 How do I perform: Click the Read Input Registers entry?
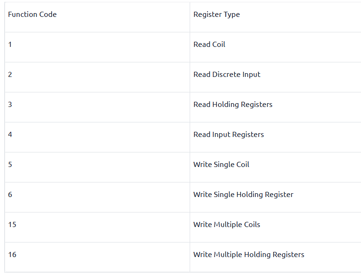(x=229, y=135)
